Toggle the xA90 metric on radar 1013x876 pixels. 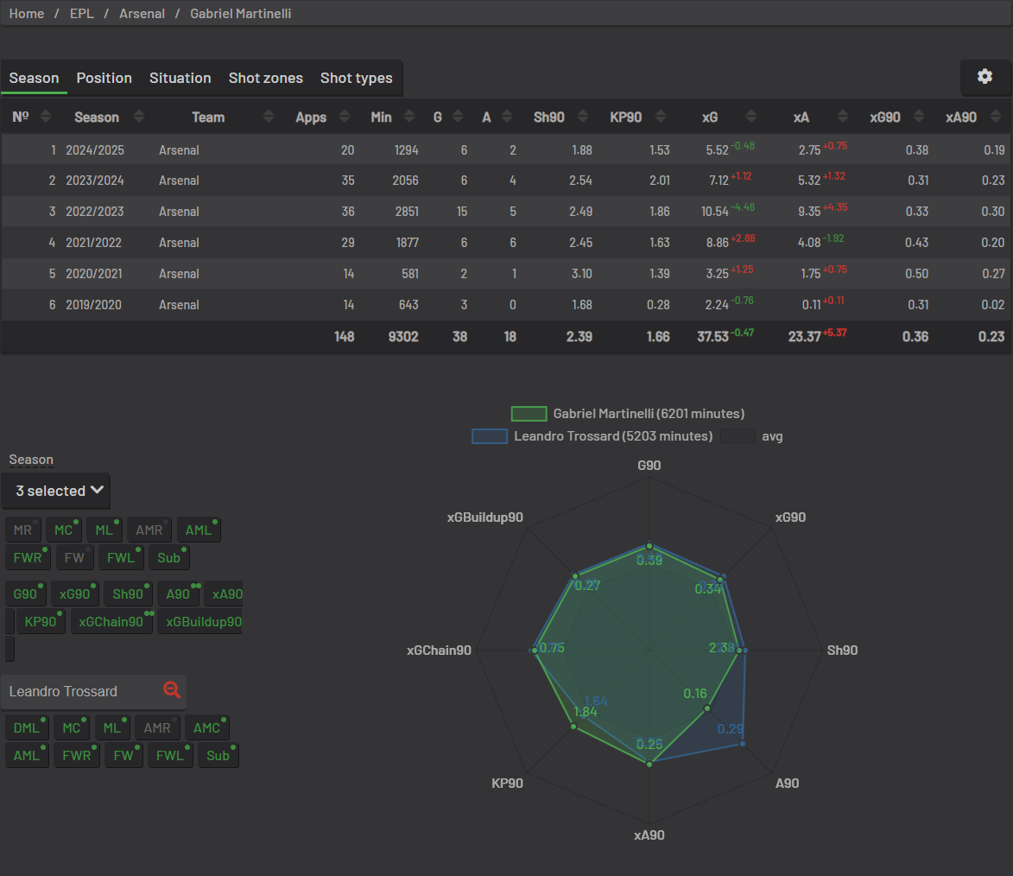pyautogui.click(x=225, y=594)
